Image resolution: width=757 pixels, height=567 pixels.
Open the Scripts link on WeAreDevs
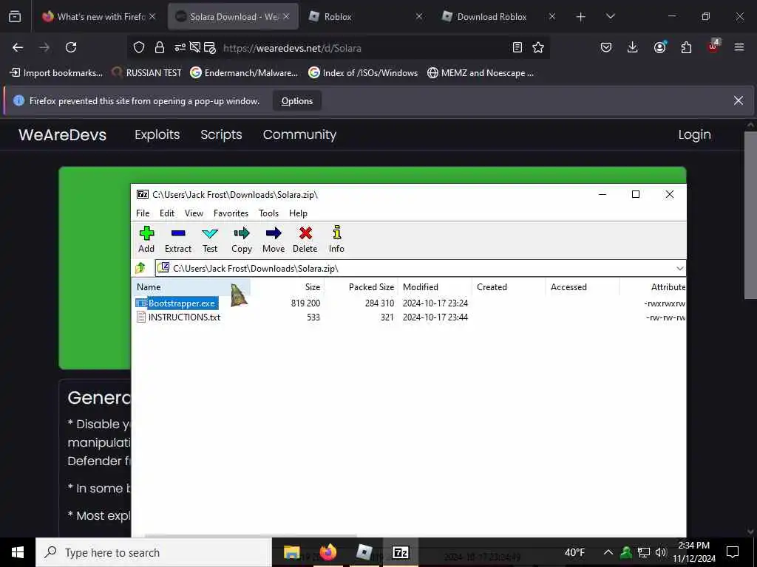pos(221,134)
